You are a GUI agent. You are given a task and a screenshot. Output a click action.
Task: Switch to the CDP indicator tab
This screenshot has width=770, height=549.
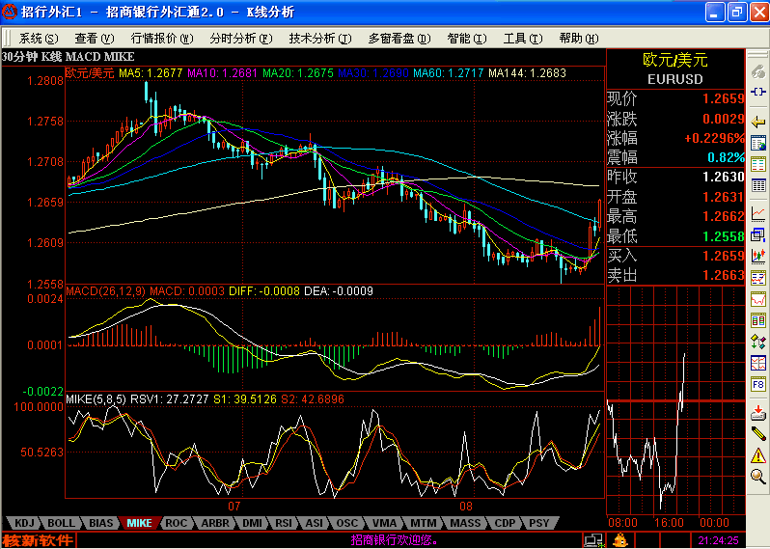click(x=505, y=523)
